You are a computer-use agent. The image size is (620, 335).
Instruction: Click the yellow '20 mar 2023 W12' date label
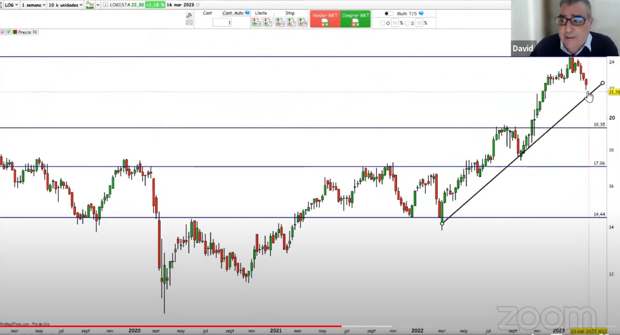[589, 331]
